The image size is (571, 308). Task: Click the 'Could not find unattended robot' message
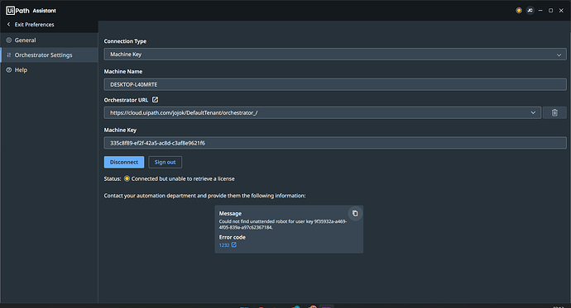tap(282, 225)
